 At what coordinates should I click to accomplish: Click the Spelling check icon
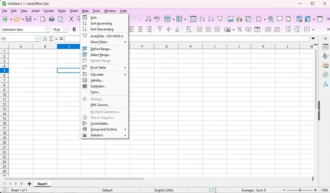pyautogui.click(x=157, y=19)
